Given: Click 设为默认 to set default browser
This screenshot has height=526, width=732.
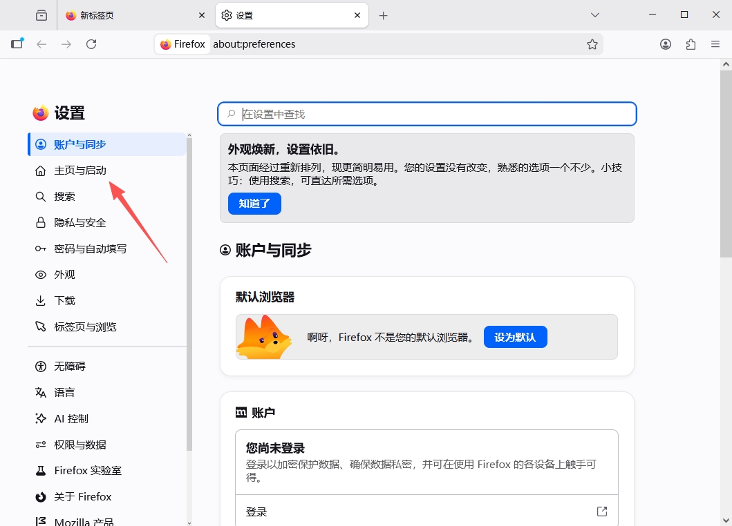Looking at the screenshot, I should click(516, 337).
